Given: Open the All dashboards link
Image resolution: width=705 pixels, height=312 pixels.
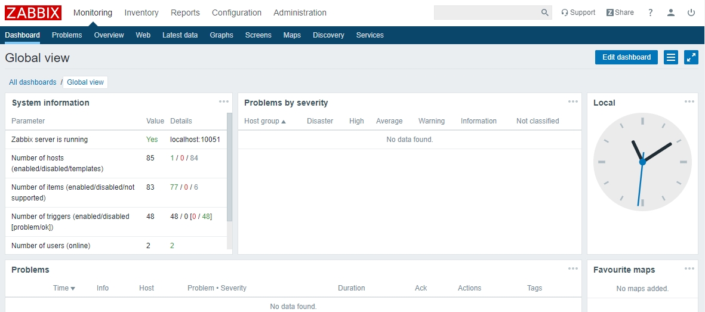Looking at the screenshot, I should tap(33, 82).
